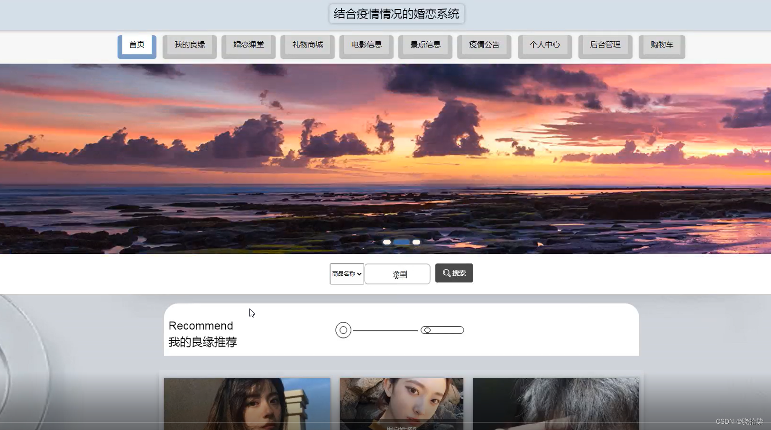Open the gray-haired profile photo card

point(556,404)
